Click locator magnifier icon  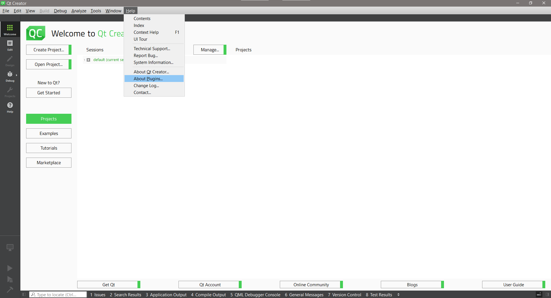click(x=33, y=295)
